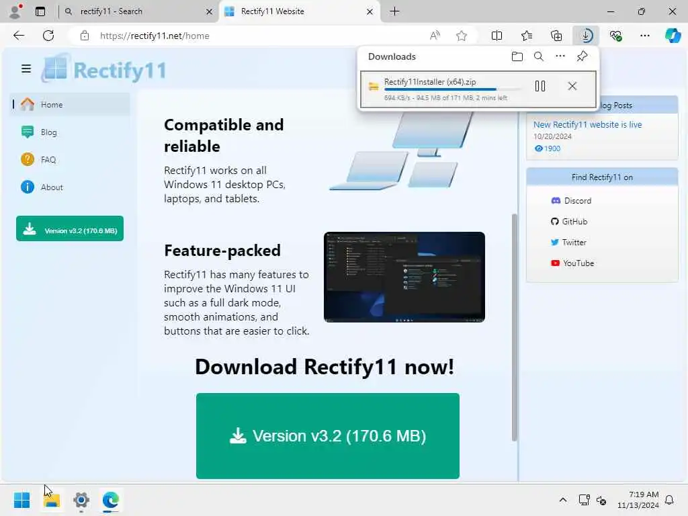The height and width of the screenshot is (516, 688).
Task: Pin the Downloads panel
Action: pos(583,56)
